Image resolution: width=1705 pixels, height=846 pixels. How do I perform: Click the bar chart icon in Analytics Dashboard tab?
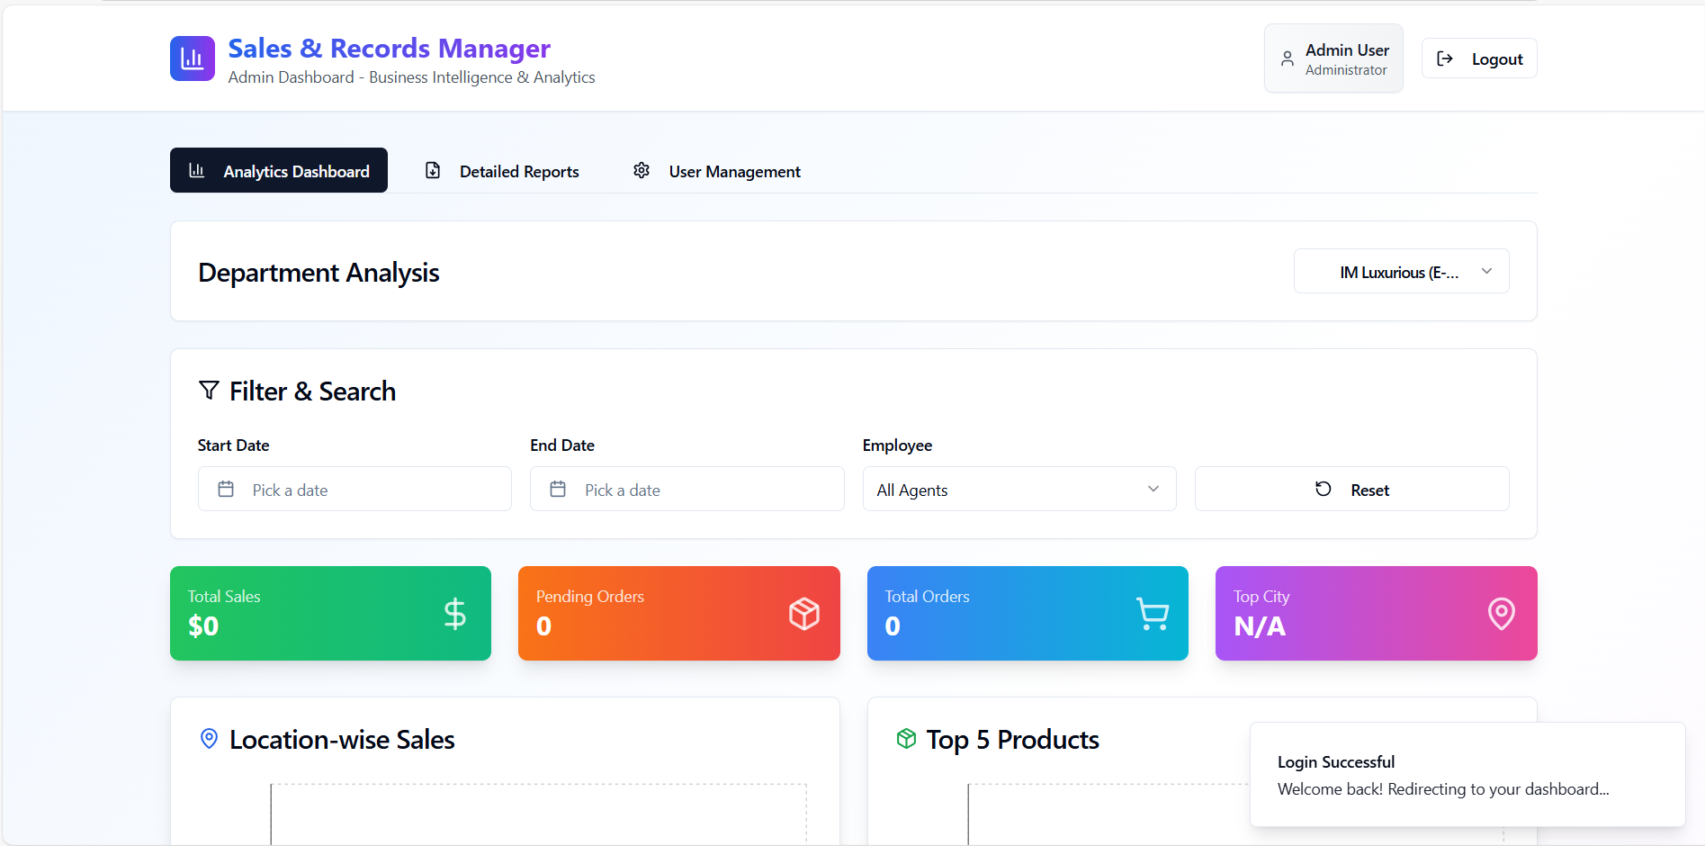tap(197, 170)
